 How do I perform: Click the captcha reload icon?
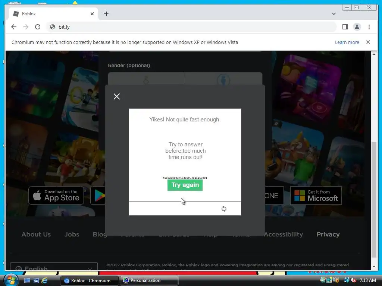pyautogui.click(x=224, y=209)
